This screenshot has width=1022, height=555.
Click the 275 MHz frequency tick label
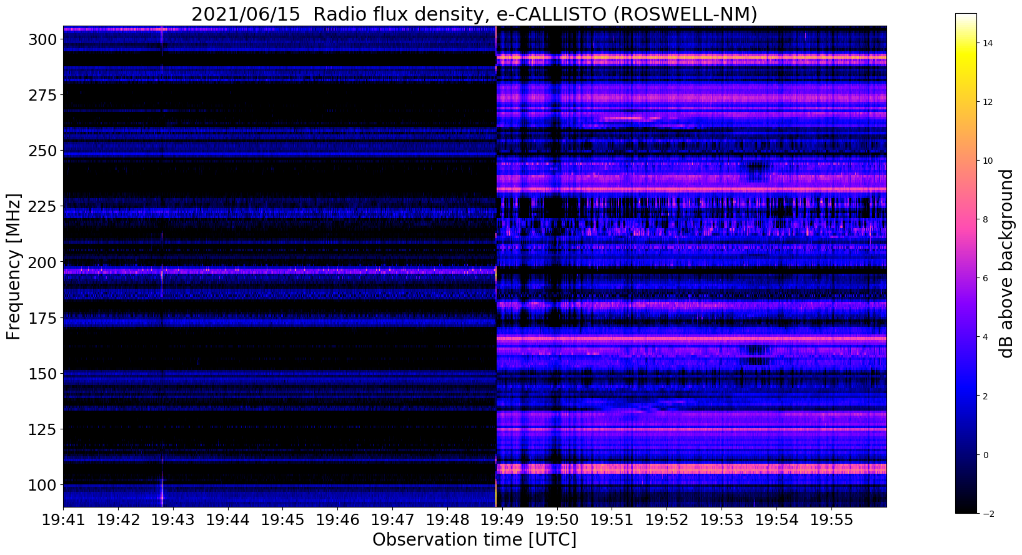[42, 95]
